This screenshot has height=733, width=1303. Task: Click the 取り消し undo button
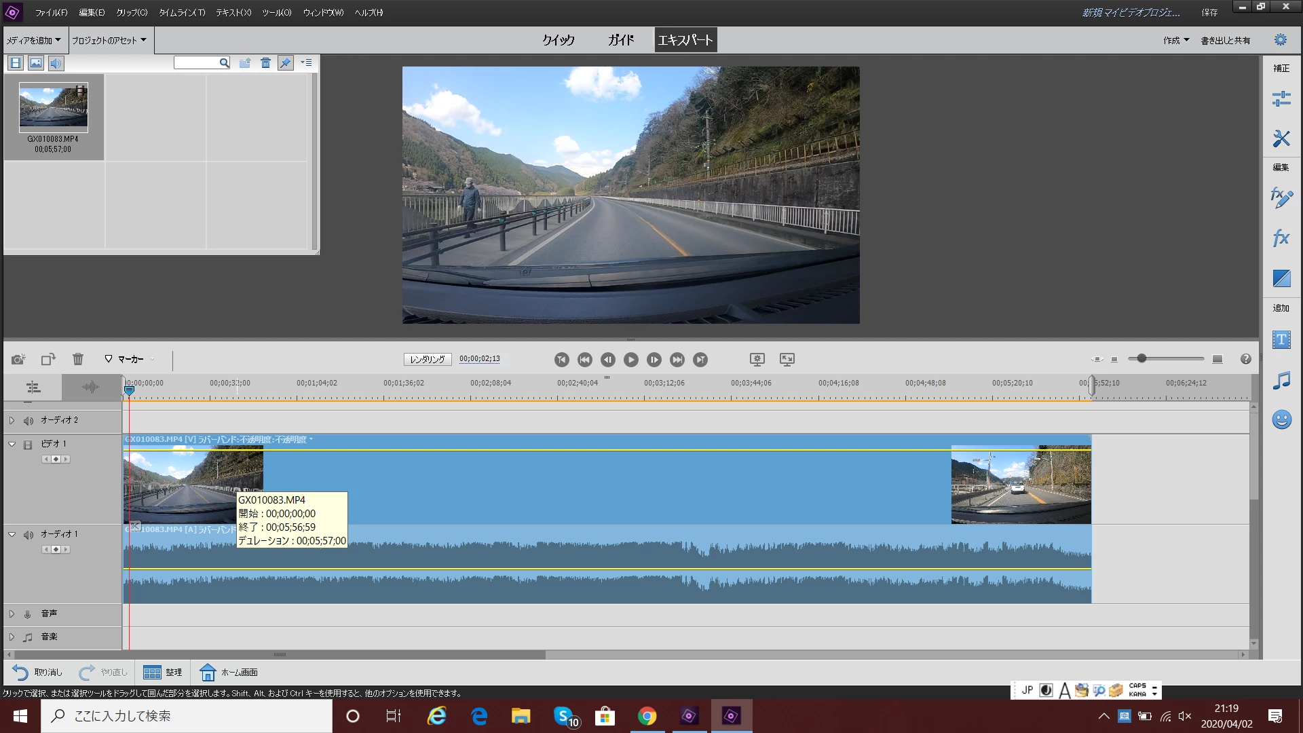pyautogui.click(x=37, y=672)
